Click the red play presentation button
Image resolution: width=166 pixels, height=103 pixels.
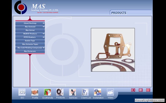pyautogui.click(x=133, y=90)
